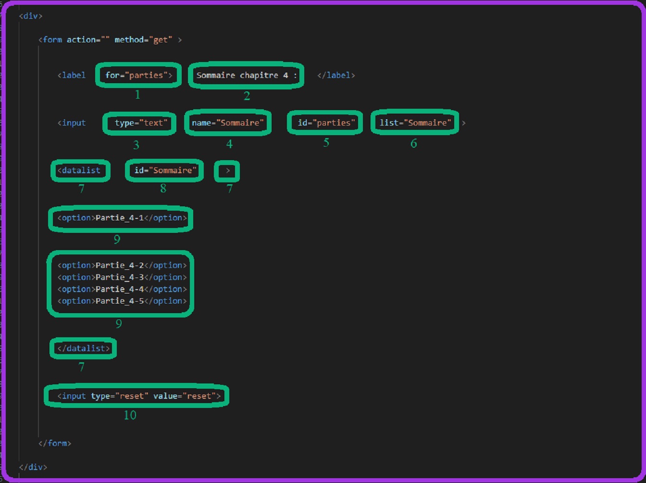Click the name="Sommaire" attribute
The image size is (646, 483).
pyautogui.click(x=228, y=123)
